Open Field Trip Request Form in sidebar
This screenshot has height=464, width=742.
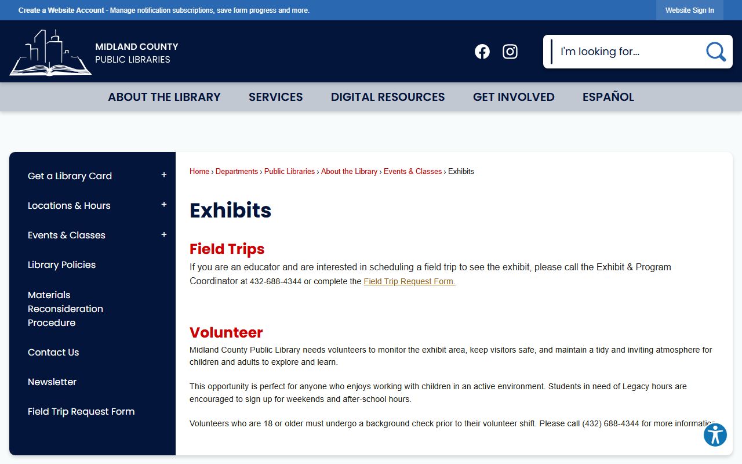coord(81,411)
